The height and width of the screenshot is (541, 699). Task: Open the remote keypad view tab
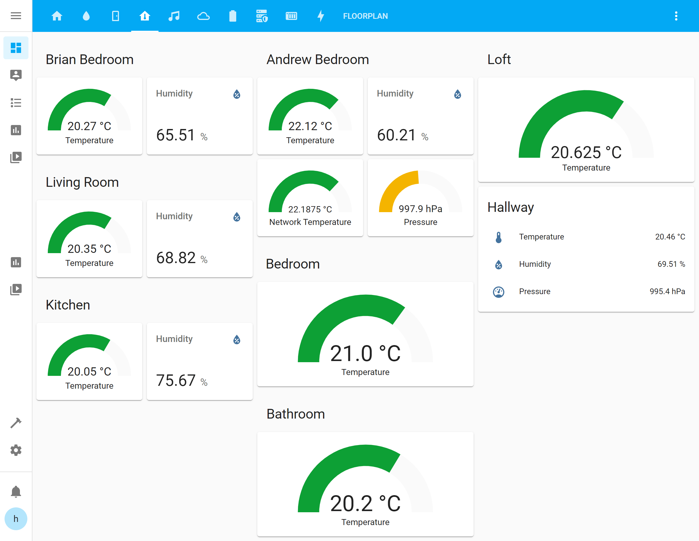(291, 16)
